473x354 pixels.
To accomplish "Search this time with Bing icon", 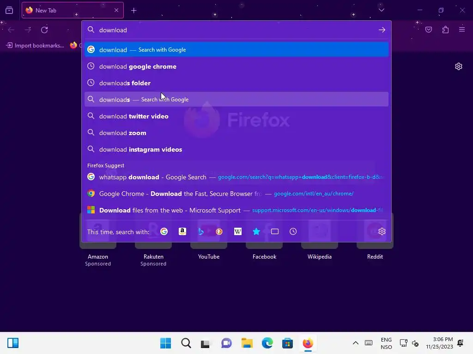I will tap(200, 231).
